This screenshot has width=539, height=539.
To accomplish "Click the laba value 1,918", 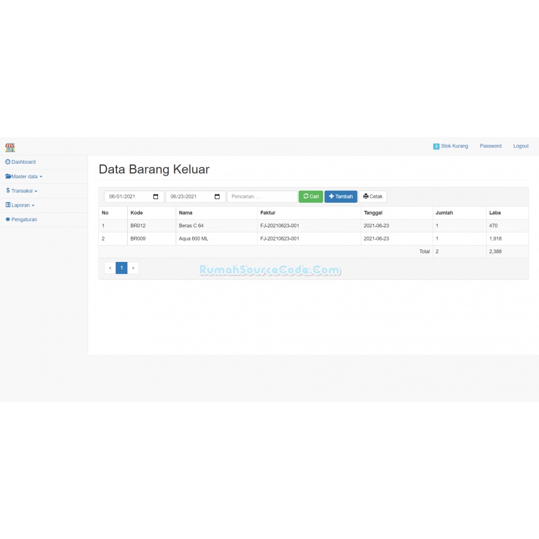I will 496,239.
